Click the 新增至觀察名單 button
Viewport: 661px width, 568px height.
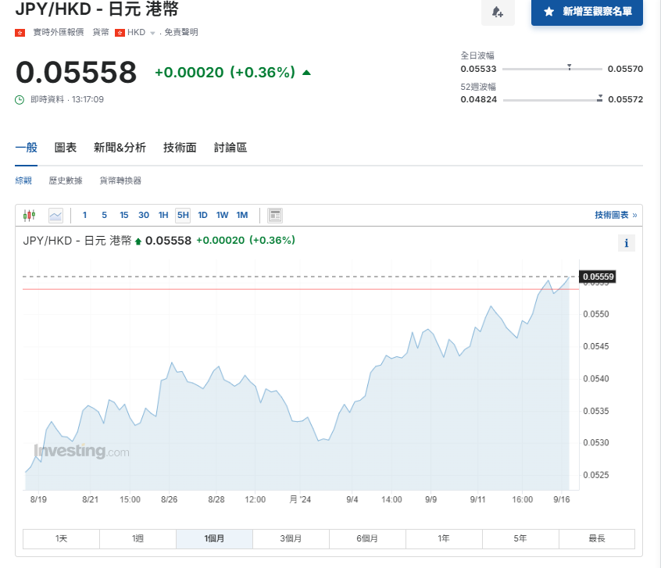[x=587, y=13]
